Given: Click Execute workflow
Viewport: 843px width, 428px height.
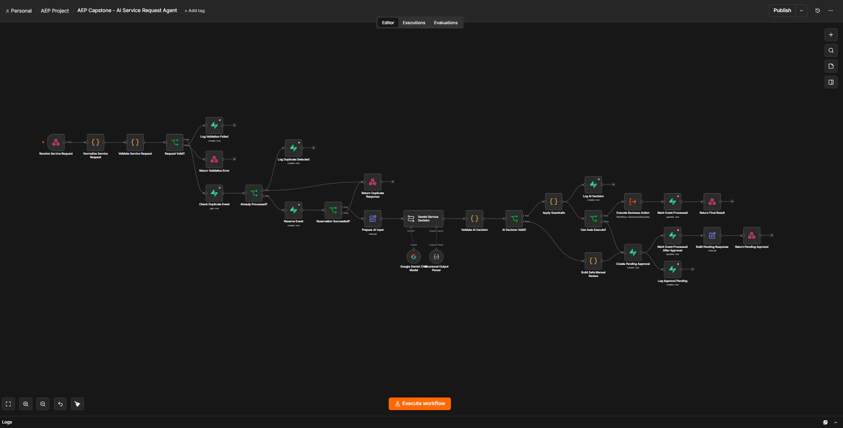Looking at the screenshot, I should click(419, 404).
